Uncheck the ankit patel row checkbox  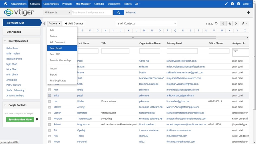click(49, 95)
